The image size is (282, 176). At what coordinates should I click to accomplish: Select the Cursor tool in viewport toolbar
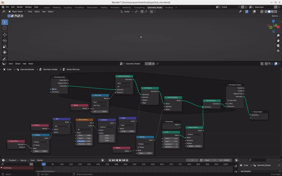(5, 28)
